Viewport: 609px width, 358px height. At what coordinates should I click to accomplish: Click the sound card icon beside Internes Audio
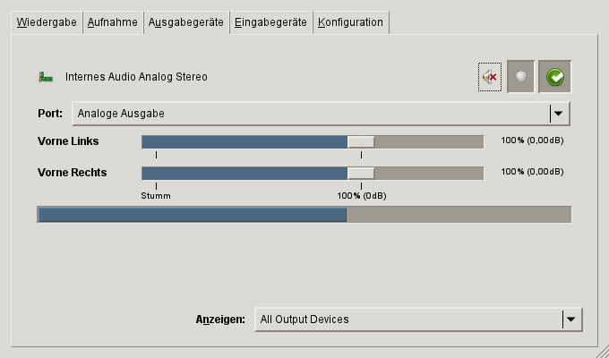point(46,77)
